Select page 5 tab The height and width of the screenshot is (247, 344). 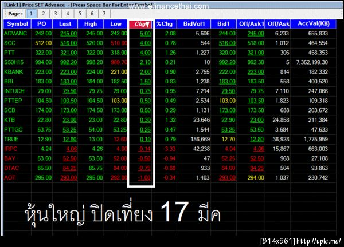pos(80,14)
